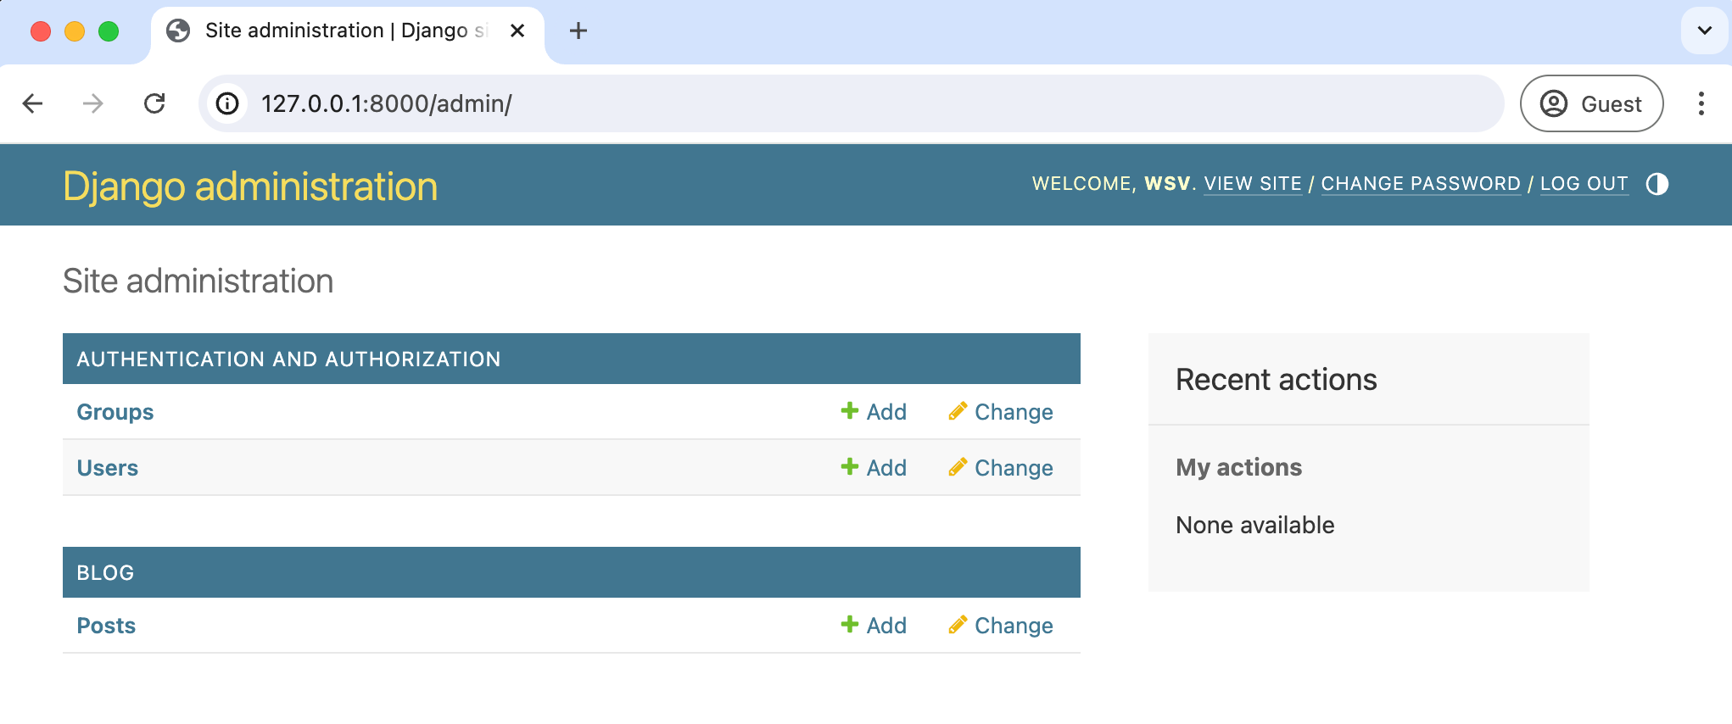Click the pencil icon in Posts row

(x=958, y=625)
